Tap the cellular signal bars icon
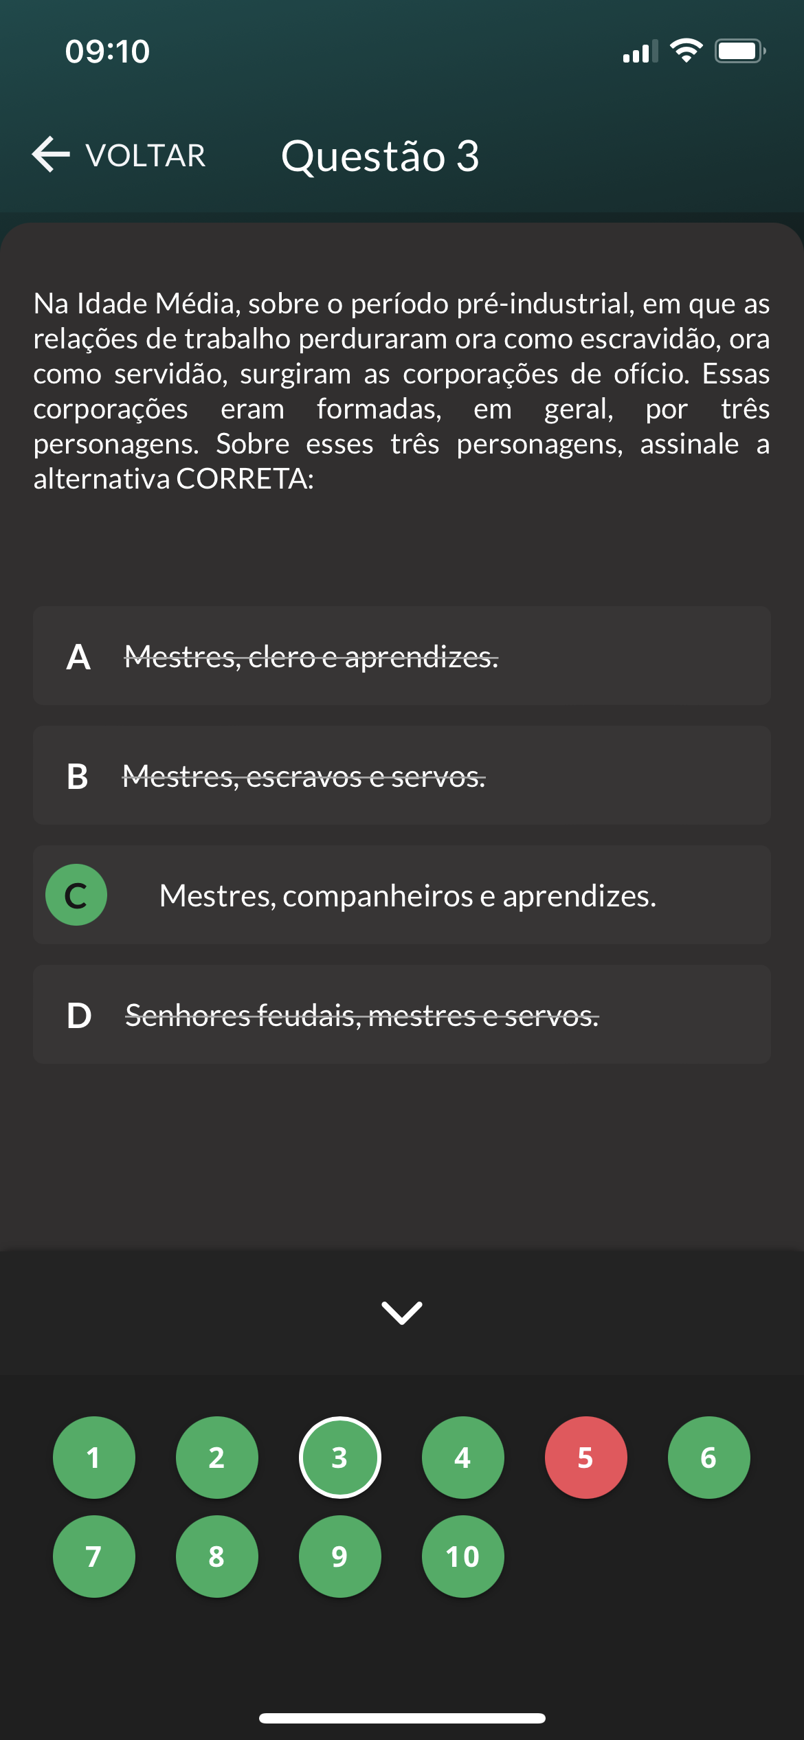 click(640, 52)
